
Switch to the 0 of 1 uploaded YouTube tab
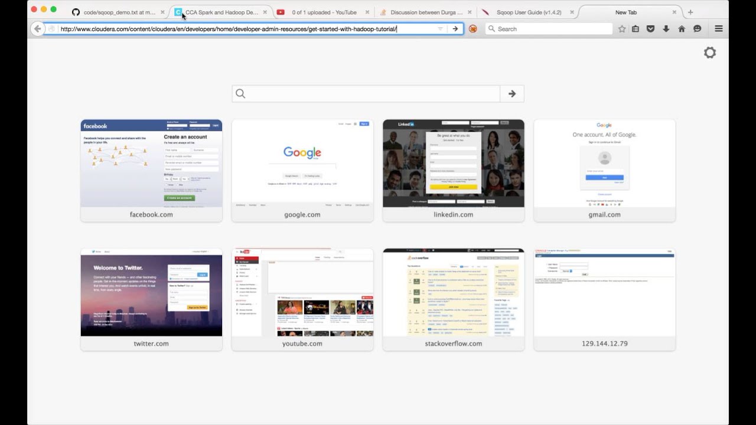point(322,12)
